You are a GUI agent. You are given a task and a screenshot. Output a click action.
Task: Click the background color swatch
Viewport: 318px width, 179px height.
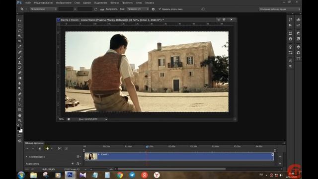point(21,131)
